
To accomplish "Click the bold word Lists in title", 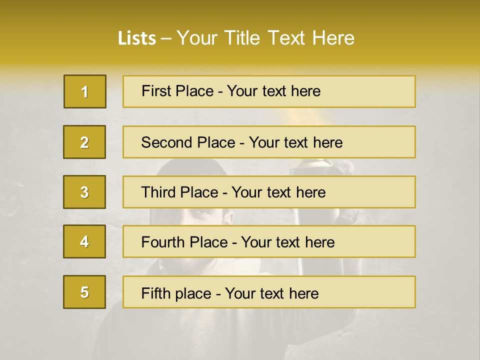I will (137, 38).
